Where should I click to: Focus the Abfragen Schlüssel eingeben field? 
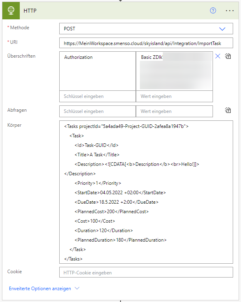pyautogui.click(x=97, y=111)
